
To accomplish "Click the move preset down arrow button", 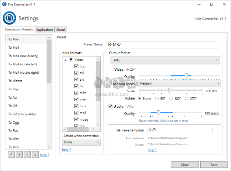I will point(35,154).
